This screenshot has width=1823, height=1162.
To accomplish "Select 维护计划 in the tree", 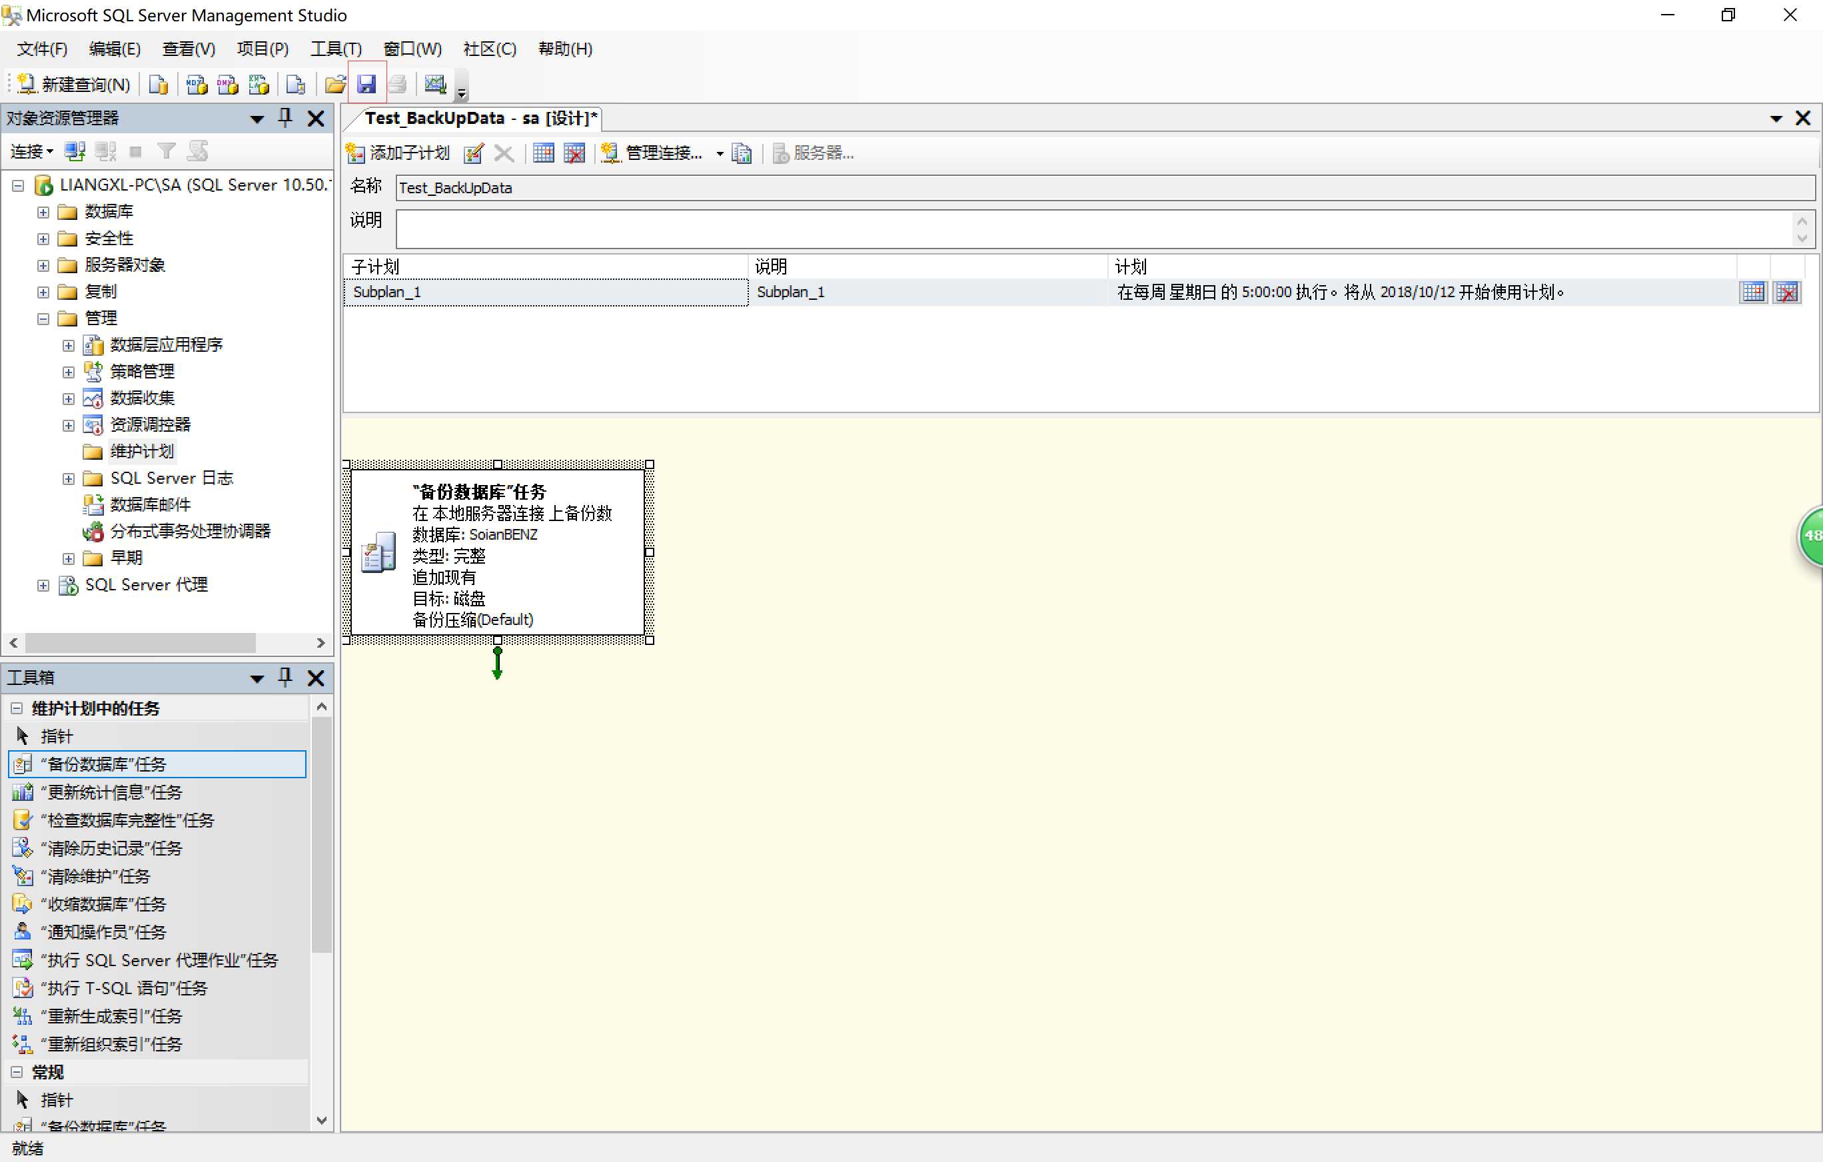I will click(x=143, y=452).
